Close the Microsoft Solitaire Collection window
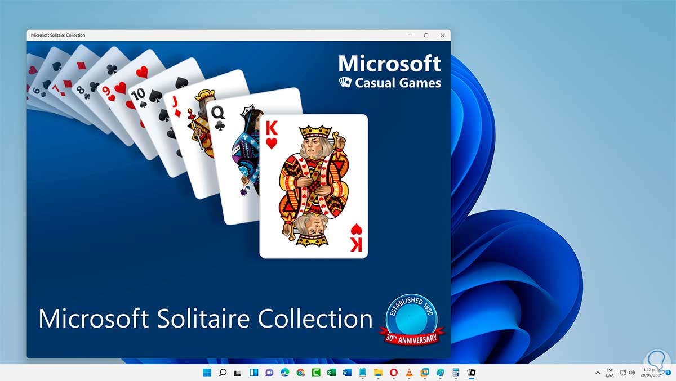This screenshot has height=381, width=676. click(x=442, y=35)
